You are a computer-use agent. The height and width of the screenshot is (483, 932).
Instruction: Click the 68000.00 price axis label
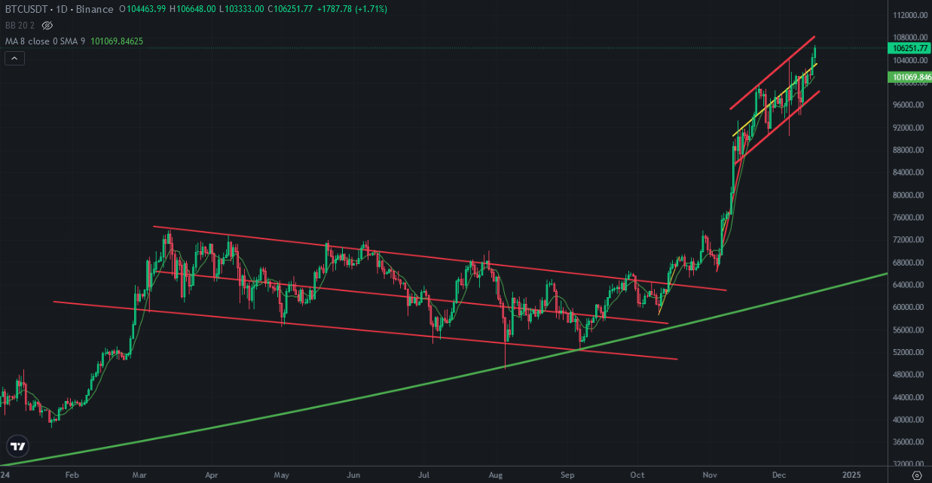[x=910, y=263]
